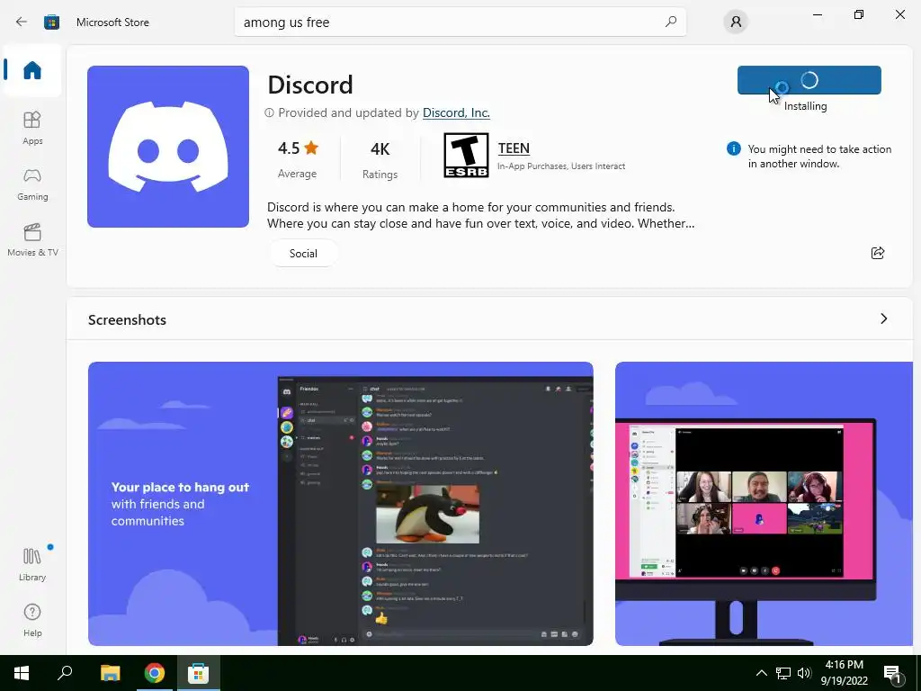Viewport: 921px width, 691px height.
Task: Click the Discord description text
Action: click(480, 215)
